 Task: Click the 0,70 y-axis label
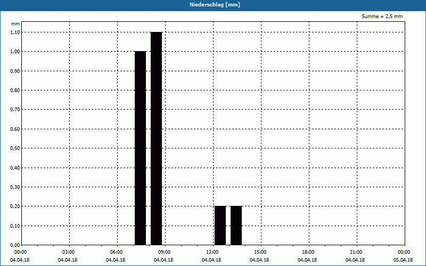click(15, 110)
